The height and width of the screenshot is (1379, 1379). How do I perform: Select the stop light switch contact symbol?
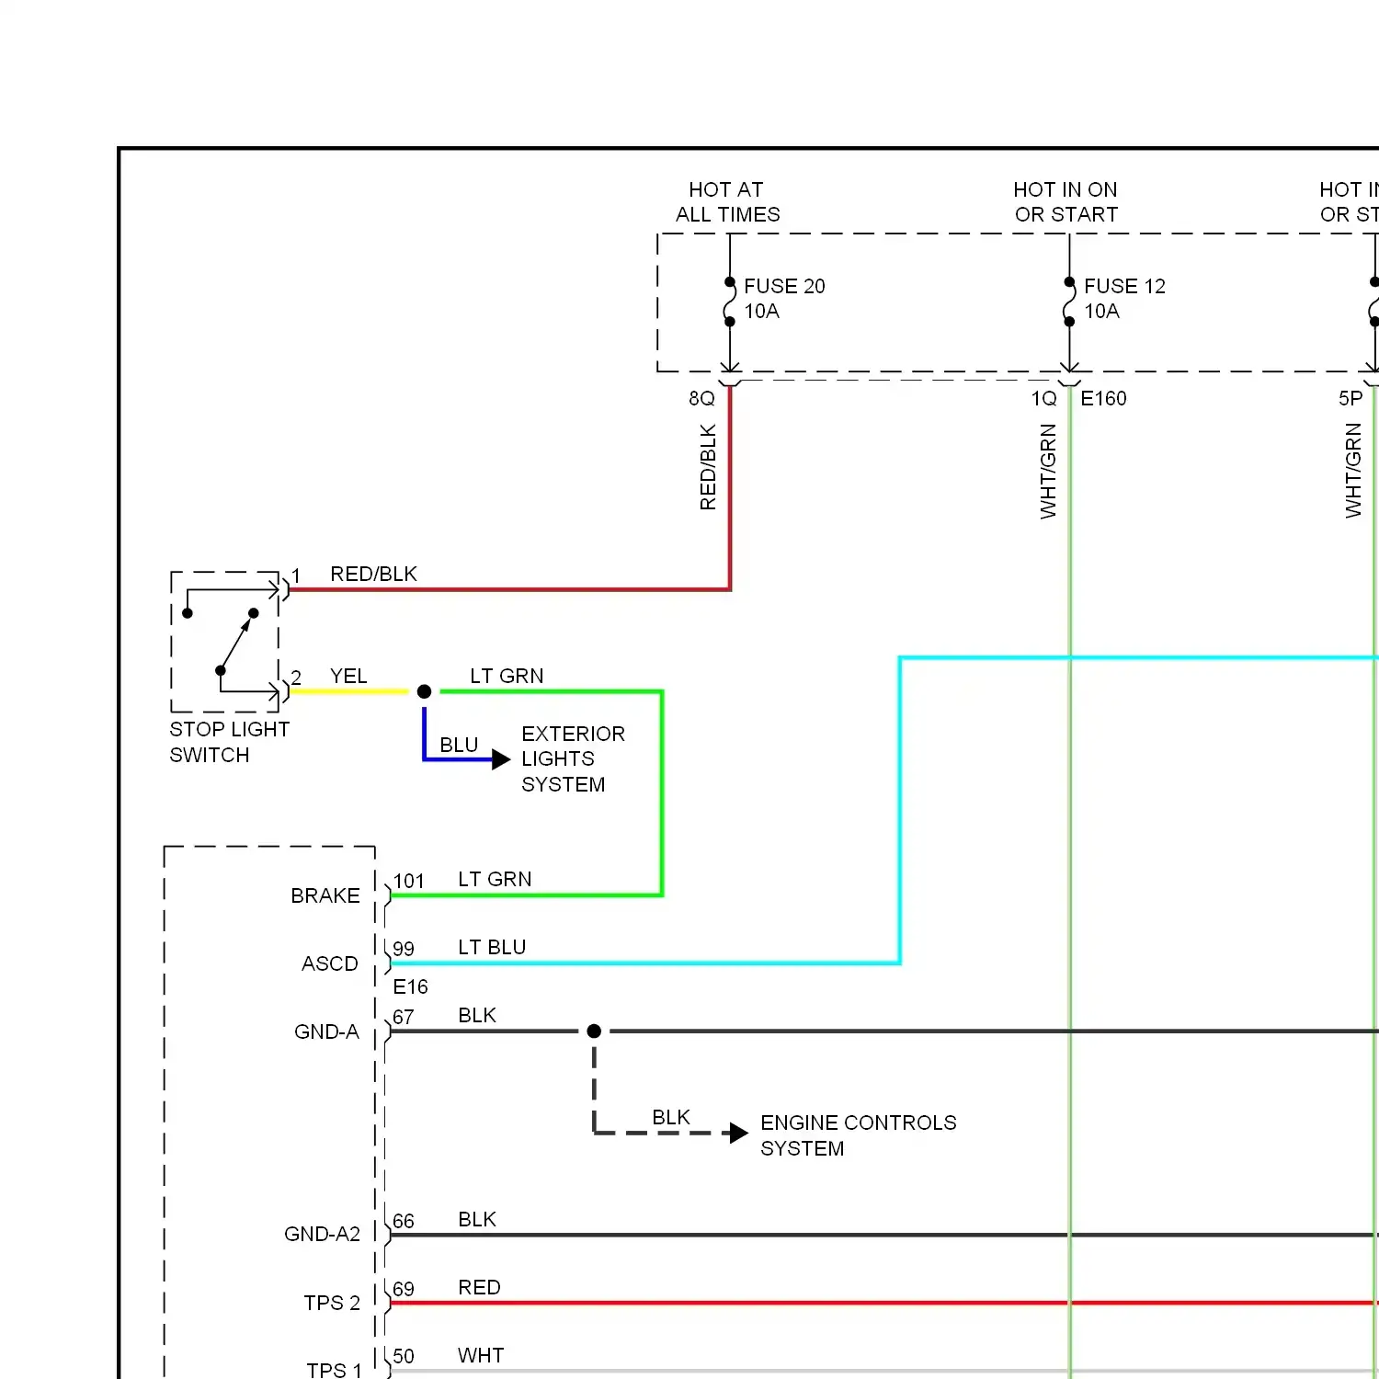click(225, 642)
